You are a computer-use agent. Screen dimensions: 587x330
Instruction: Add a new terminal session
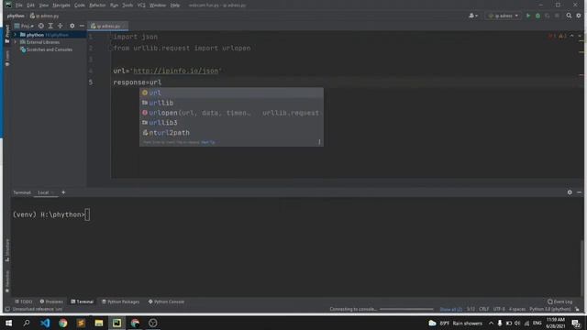click(63, 192)
